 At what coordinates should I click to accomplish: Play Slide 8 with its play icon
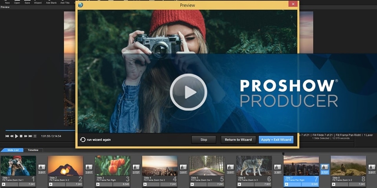333,184
